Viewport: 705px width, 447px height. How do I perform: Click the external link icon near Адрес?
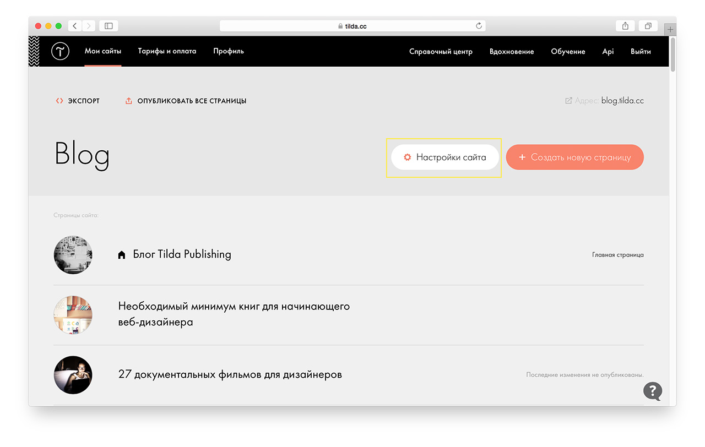[x=568, y=101]
